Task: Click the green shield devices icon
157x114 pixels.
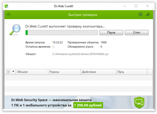Action: [139, 102]
